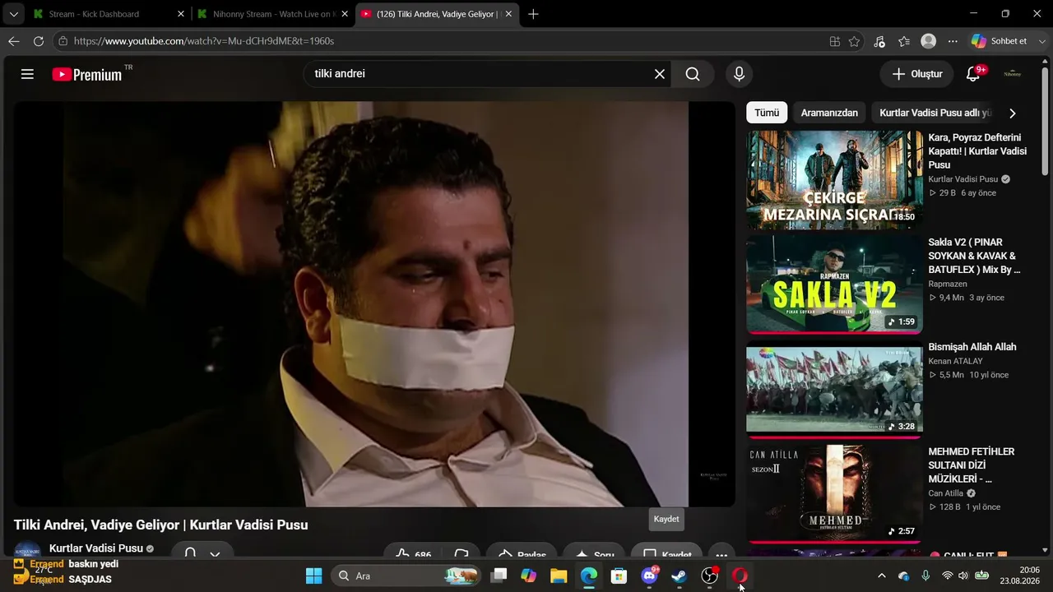Open OBS Studio from the taskbar
This screenshot has width=1053, height=592.
(709, 576)
